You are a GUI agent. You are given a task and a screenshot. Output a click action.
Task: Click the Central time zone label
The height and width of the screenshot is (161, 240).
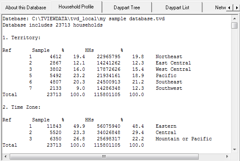tap(166, 132)
